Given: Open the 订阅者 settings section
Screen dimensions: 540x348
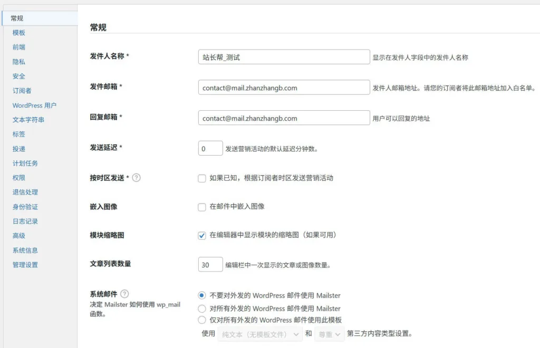Looking at the screenshot, I should pyautogui.click(x=21, y=90).
